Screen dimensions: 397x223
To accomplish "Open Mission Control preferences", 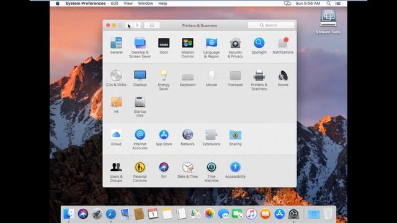I will 187,48.
